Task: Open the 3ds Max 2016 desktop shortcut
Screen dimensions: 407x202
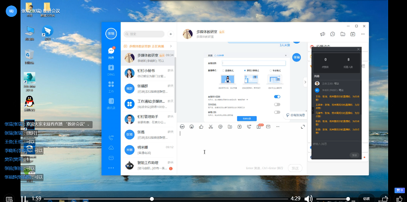Action: [x=29, y=82]
